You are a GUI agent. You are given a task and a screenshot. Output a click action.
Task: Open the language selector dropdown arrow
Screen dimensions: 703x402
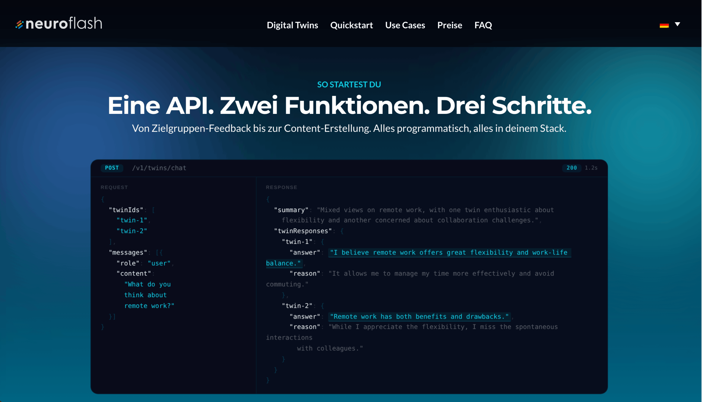pyautogui.click(x=677, y=25)
